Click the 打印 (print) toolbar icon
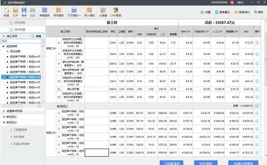 [x=33, y=12]
